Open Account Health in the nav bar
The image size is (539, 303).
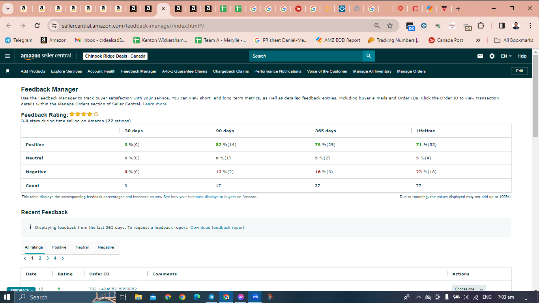tap(101, 71)
